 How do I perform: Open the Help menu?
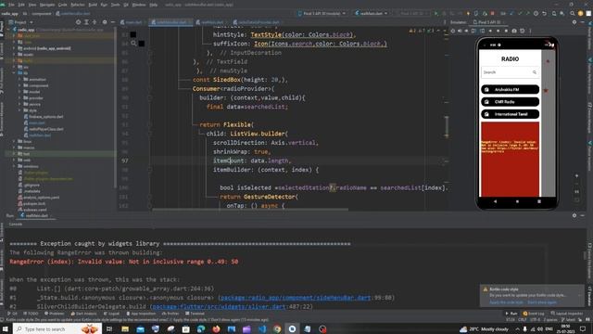coord(153,5)
